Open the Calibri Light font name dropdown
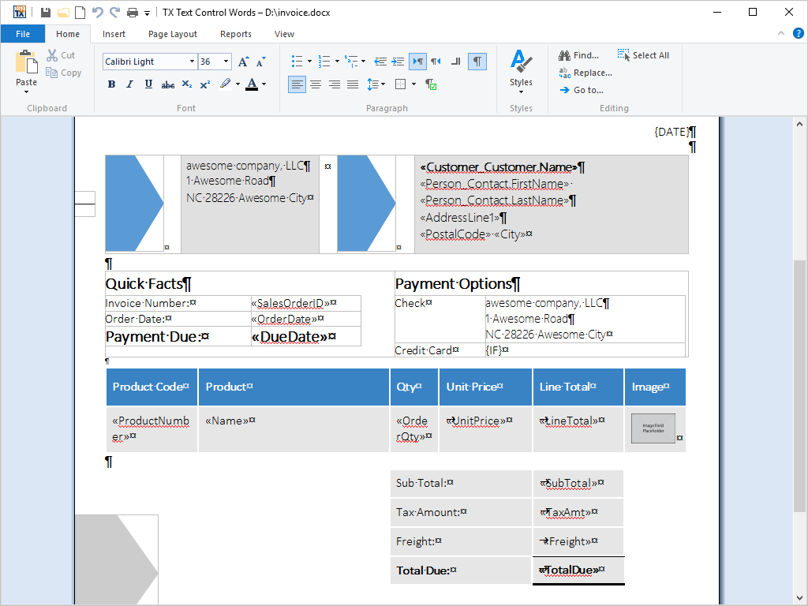 point(192,62)
